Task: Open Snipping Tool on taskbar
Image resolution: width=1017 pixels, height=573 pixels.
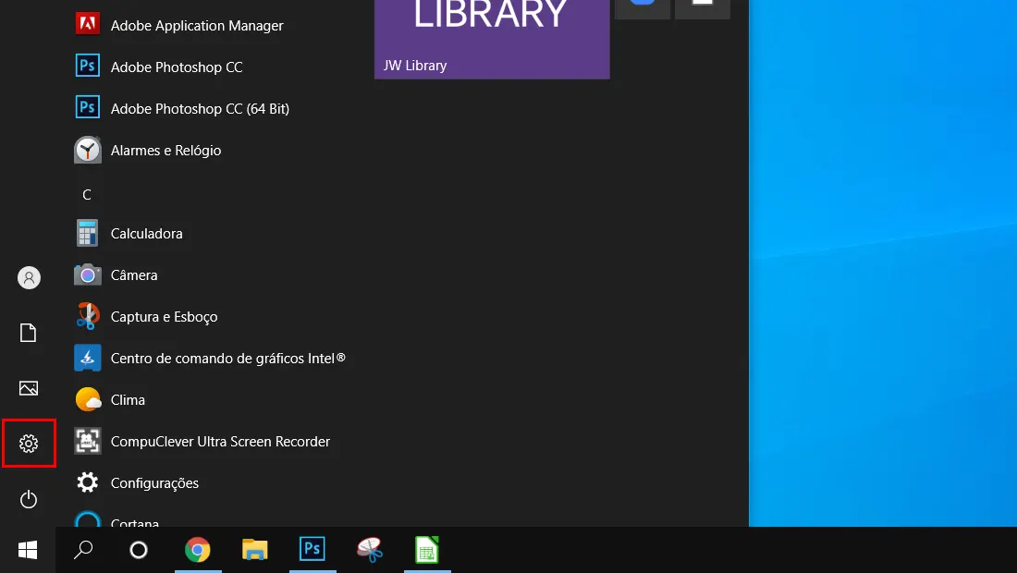Action: pyautogui.click(x=370, y=550)
